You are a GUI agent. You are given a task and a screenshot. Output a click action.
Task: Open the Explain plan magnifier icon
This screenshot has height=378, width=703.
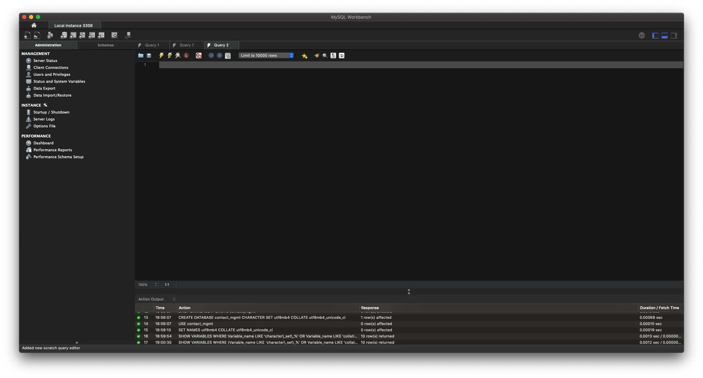pos(178,55)
